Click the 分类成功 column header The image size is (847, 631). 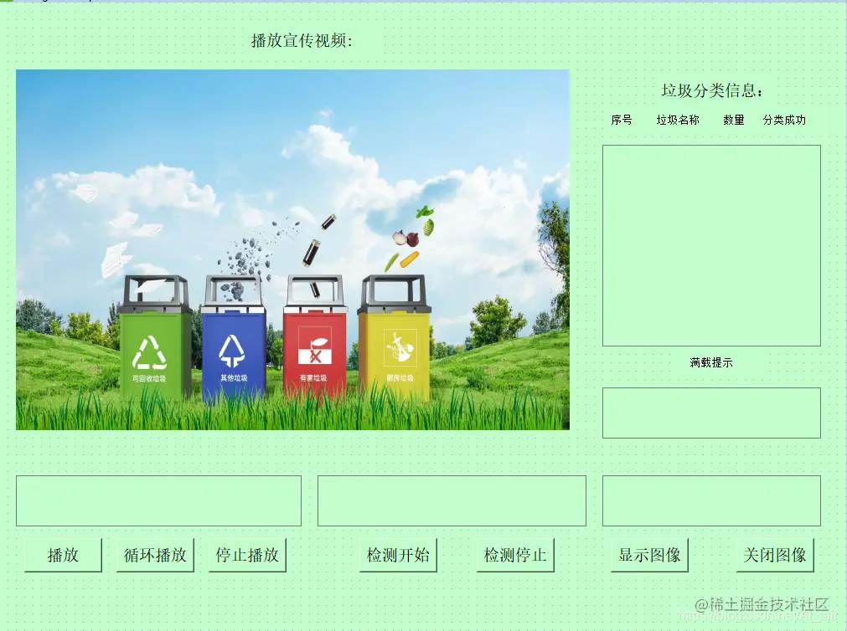785,121
